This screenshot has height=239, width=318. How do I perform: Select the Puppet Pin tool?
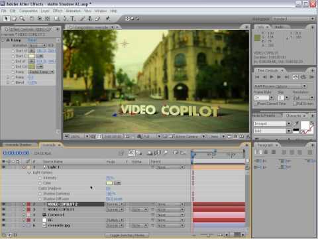(108, 19)
